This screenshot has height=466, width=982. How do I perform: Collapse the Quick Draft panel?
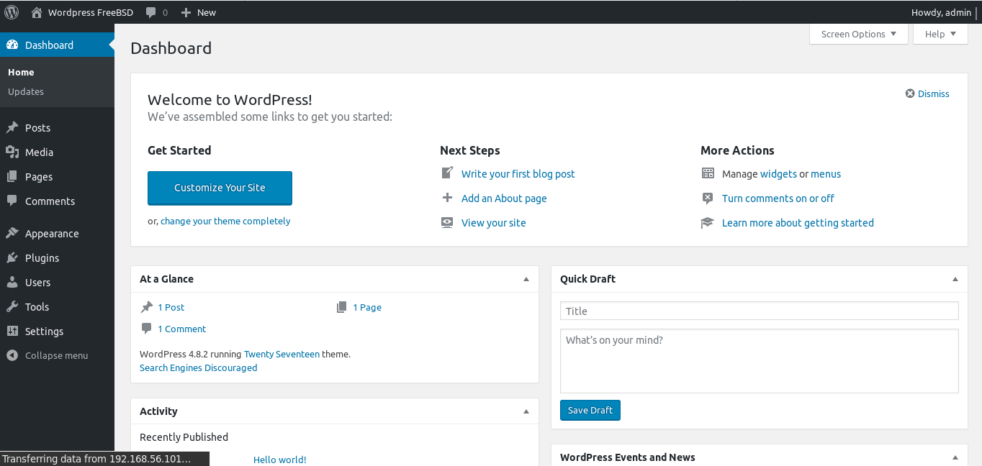click(955, 279)
